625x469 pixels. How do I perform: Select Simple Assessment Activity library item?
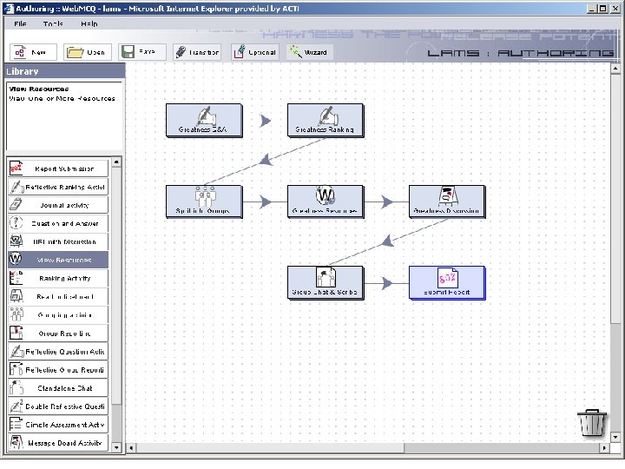point(58,425)
